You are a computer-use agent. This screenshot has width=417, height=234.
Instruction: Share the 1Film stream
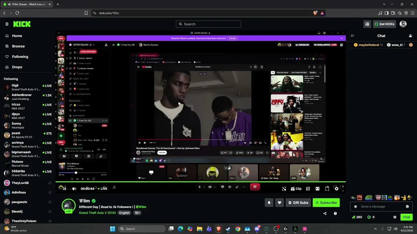pyautogui.click(x=325, y=214)
